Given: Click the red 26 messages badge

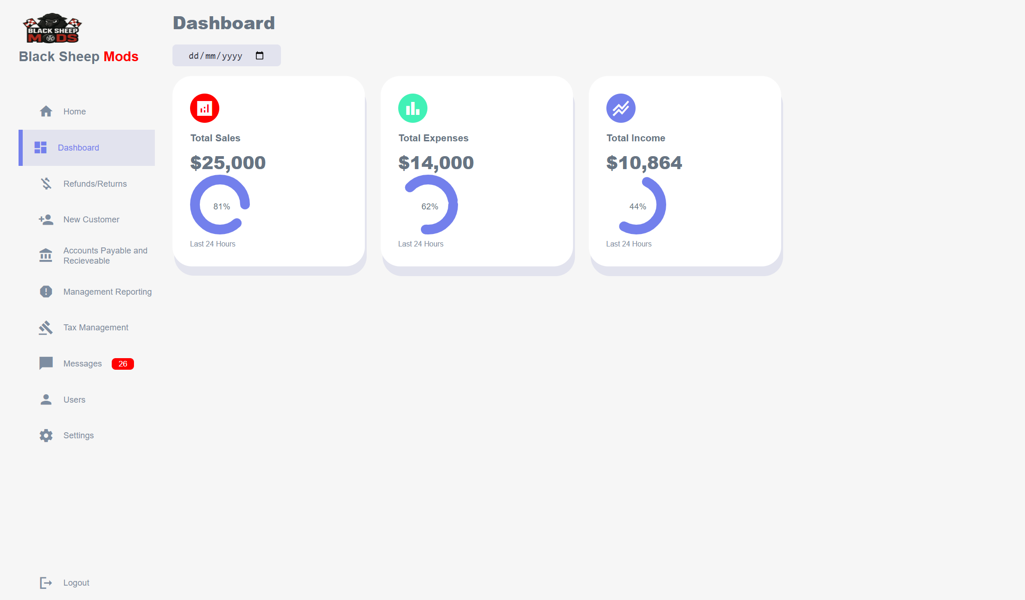Looking at the screenshot, I should 123,364.
